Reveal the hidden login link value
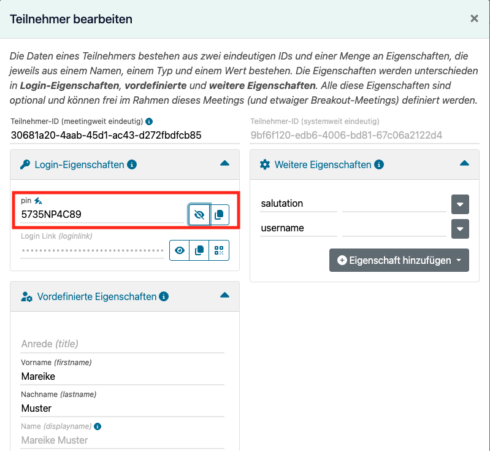 coord(179,250)
